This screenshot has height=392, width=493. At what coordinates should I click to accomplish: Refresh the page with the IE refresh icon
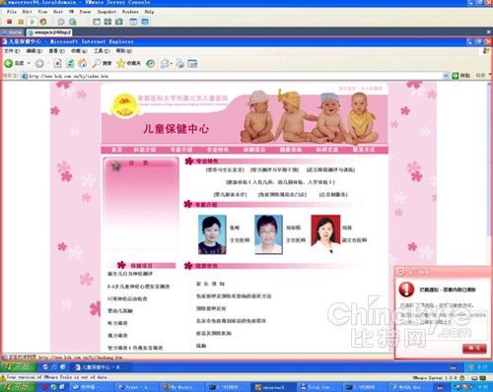(x=70, y=63)
